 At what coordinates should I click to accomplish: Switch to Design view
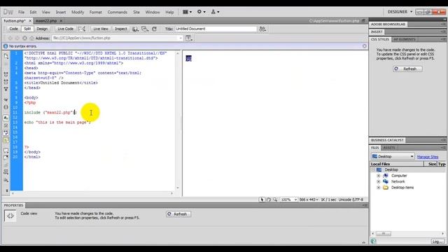(42, 29)
